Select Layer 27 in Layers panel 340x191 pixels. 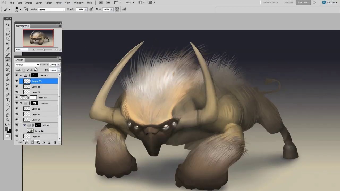36,114
